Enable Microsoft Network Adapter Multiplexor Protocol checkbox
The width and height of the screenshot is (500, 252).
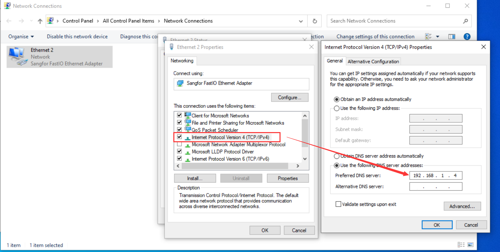tap(179, 144)
